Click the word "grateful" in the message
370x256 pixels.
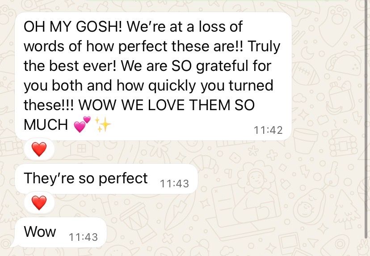[x=222, y=66]
